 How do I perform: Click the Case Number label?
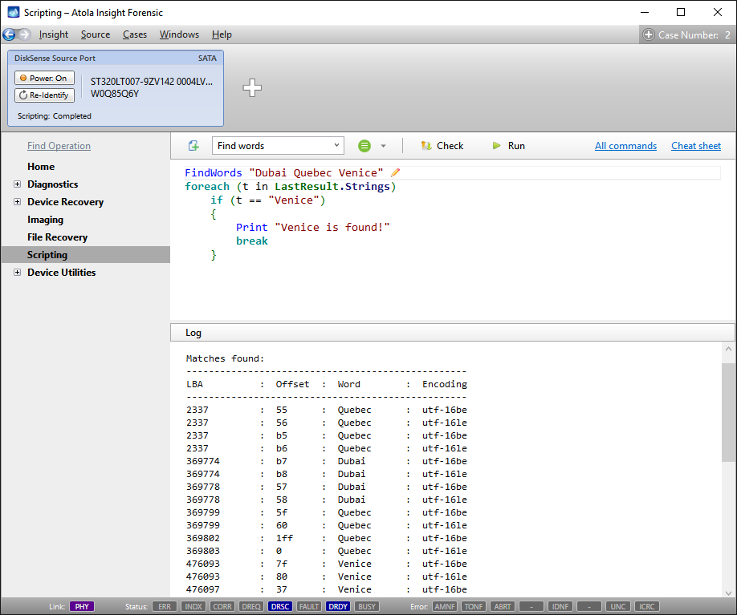click(688, 34)
